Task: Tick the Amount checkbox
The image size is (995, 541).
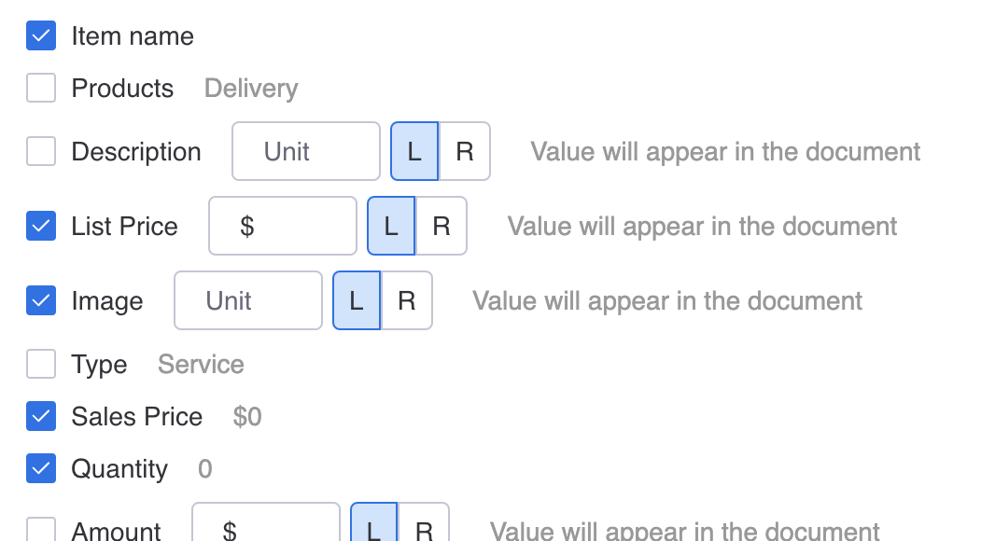Action: 41,530
